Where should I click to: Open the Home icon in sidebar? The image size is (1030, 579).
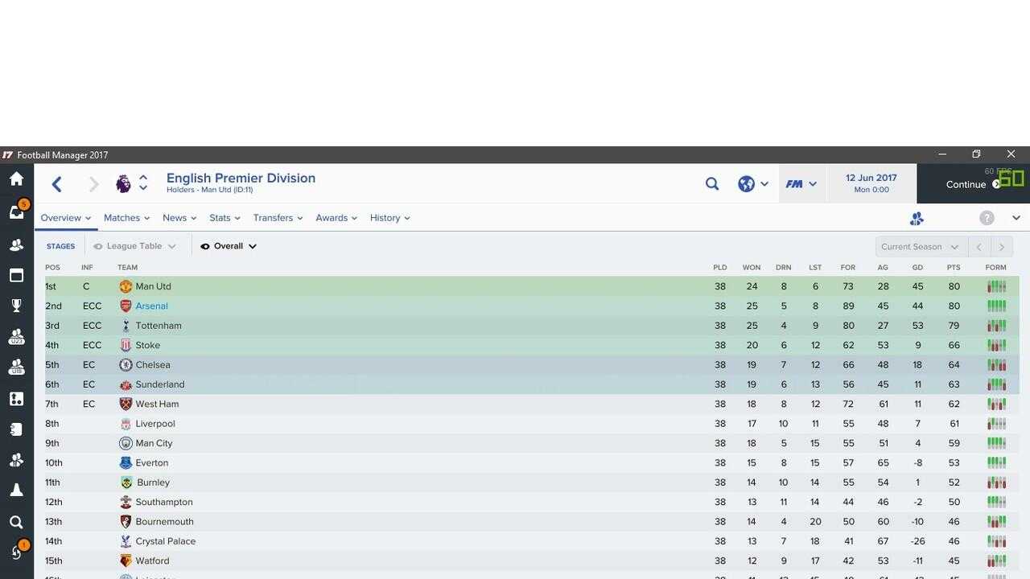point(16,179)
